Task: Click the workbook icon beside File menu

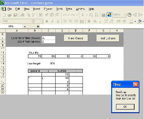Action: (3, 9)
